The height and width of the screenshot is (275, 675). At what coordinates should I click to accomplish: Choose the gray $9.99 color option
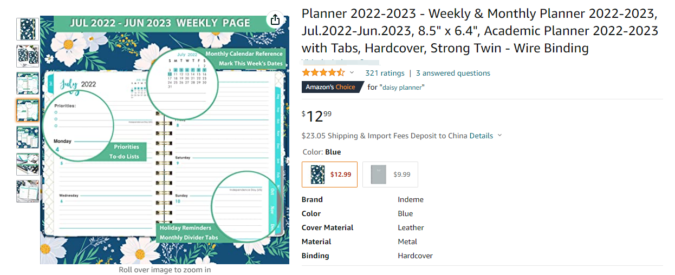click(390, 175)
